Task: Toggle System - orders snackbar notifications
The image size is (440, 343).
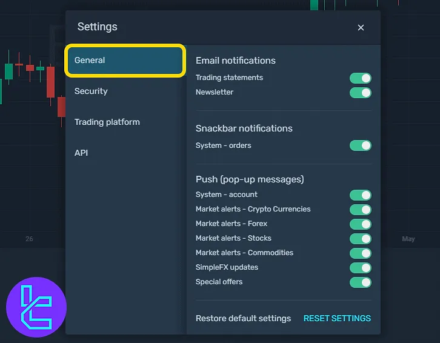Action: point(361,145)
